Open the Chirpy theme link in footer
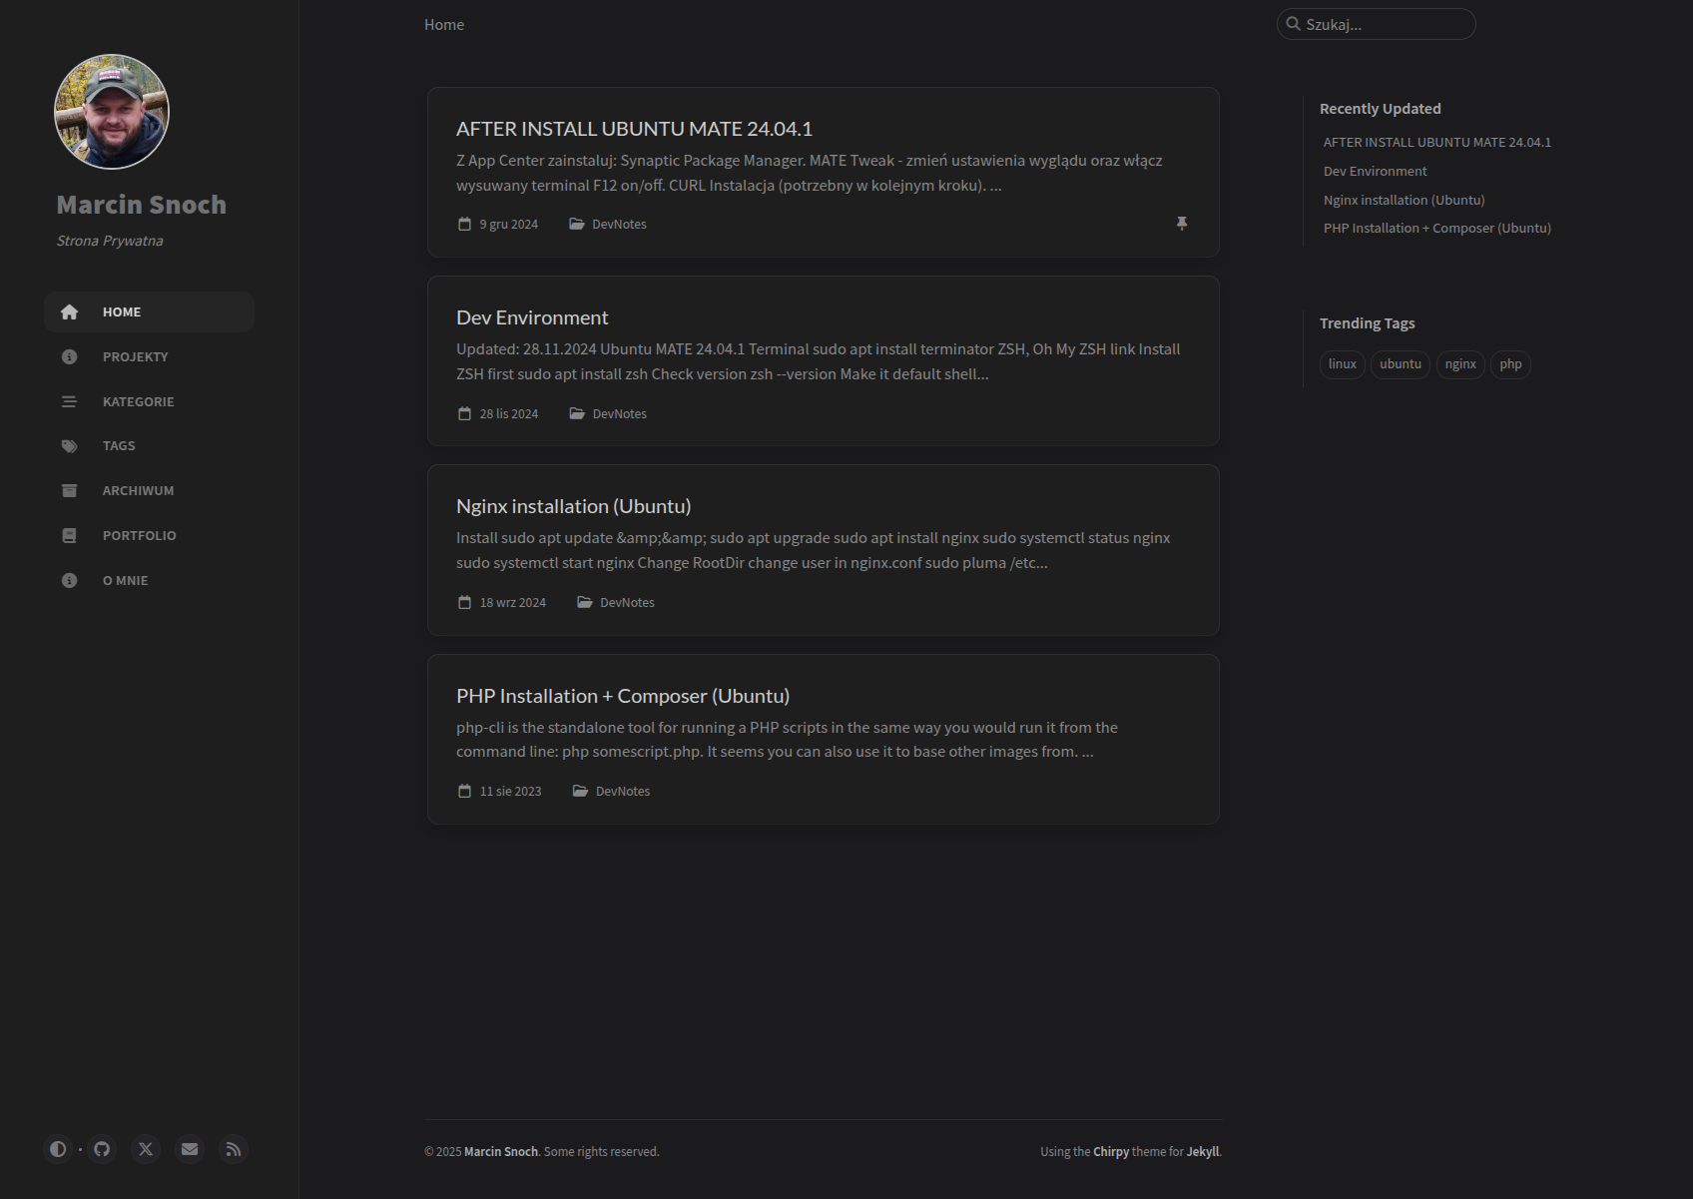1693x1199 pixels. [x=1110, y=1152]
